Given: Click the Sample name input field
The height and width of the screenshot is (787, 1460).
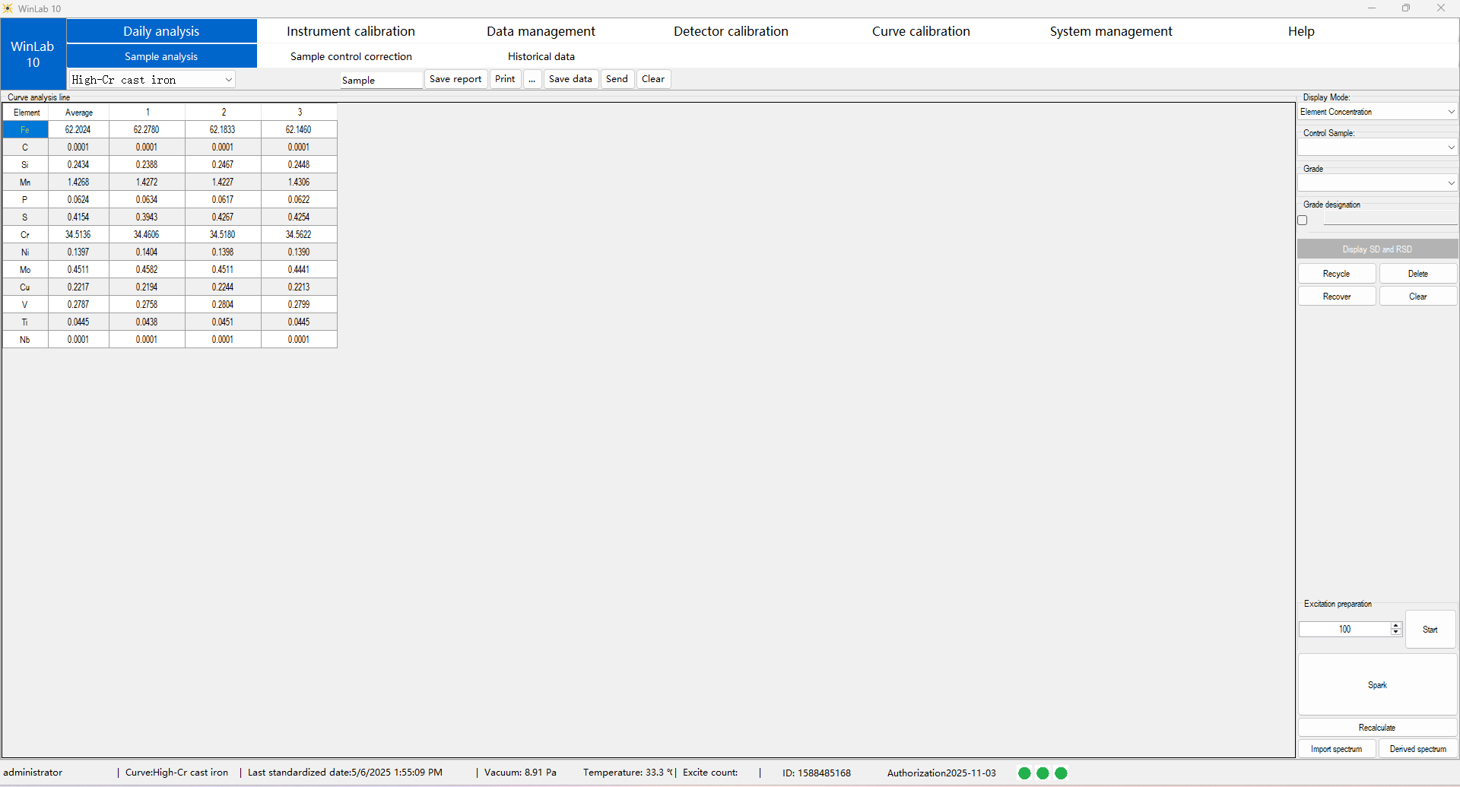Looking at the screenshot, I should point(380,80).
